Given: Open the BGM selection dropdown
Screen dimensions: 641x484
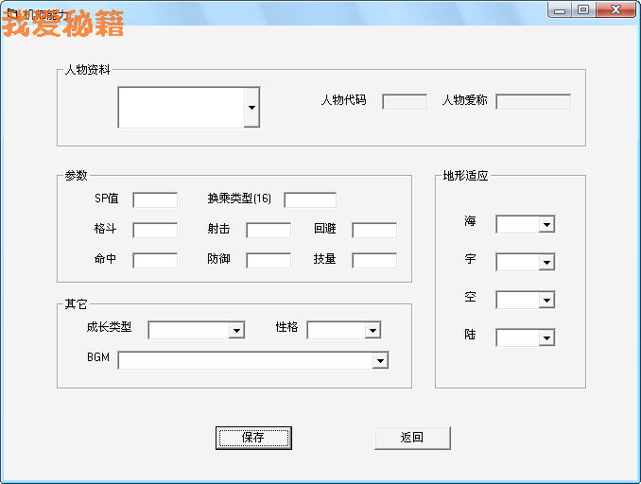Looking at the screenshot, I should tap(380, 360).
